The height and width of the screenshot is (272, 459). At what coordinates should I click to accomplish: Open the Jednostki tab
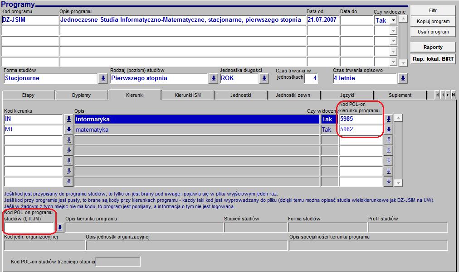241,95
